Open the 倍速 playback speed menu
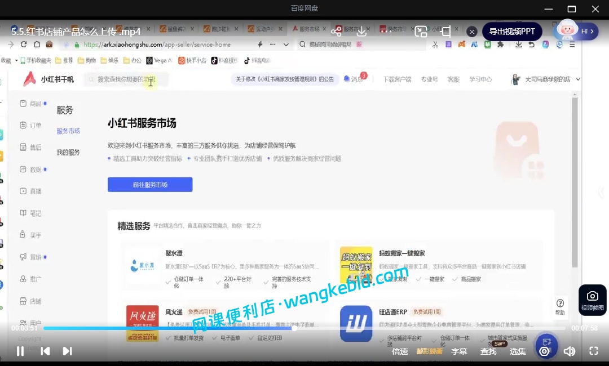Viewport: 609px width, 366px height. [x=400, y=351]
